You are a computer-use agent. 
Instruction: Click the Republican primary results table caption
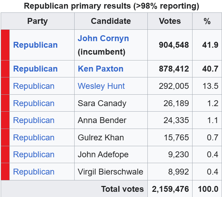click(111, 6)
